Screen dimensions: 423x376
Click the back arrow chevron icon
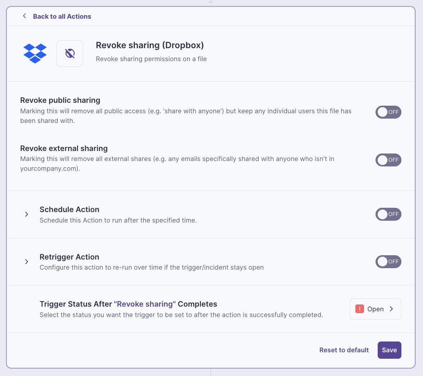point(24,16)
